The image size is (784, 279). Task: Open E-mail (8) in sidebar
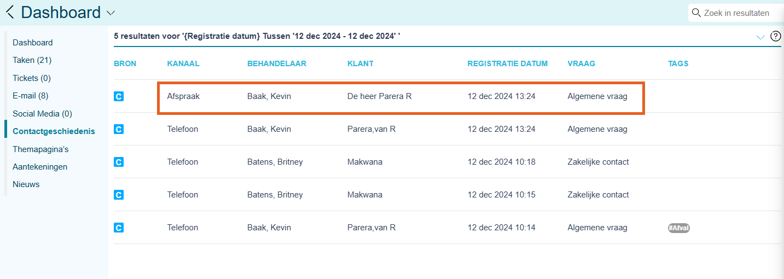[x=31, y=96]
